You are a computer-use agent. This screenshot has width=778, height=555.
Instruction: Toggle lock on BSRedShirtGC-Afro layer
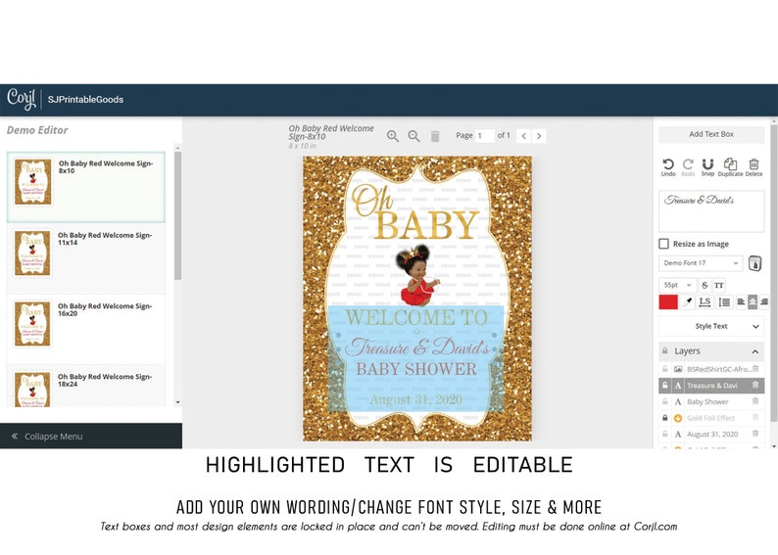(x=665, y=369)
